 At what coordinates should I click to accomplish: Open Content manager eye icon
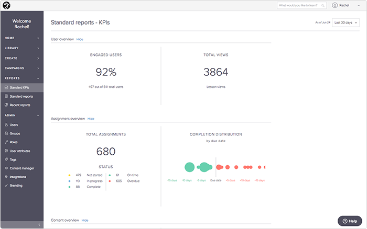click(x=6, y=168)
